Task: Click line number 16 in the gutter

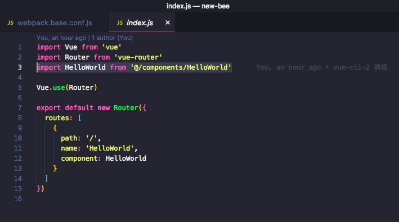Action: coord(18,199)
